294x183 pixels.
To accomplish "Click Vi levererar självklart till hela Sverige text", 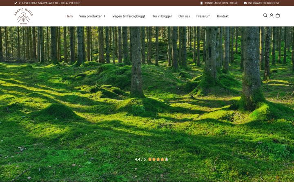I will pyautogui.click(x=49, y=3).
